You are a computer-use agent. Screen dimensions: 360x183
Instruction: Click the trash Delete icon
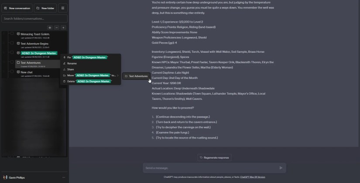pos(64,81)
